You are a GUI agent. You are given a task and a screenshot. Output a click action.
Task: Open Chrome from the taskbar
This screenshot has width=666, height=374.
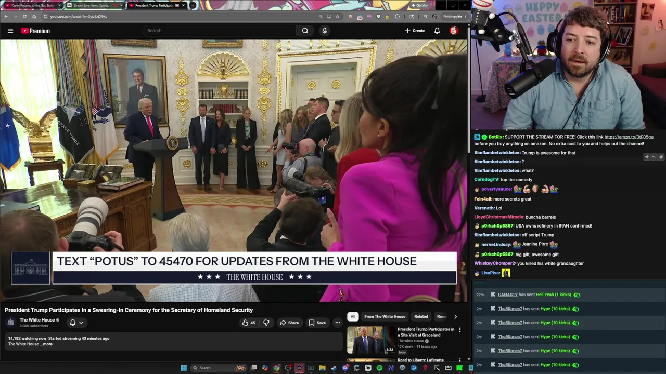(276, 368)
